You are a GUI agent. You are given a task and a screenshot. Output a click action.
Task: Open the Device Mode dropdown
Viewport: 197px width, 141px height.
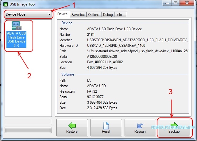click(28, 14)
